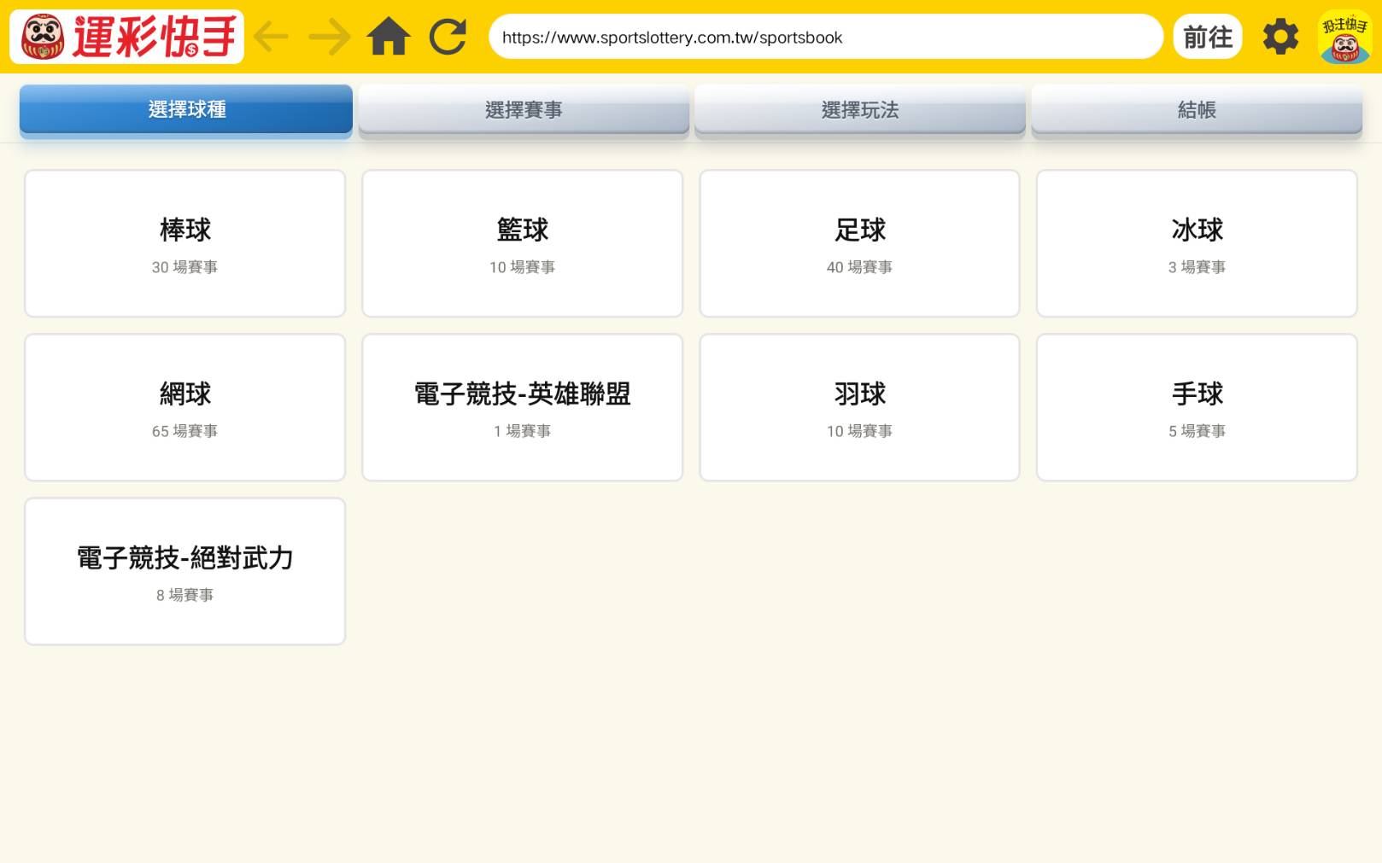Switch to 選擇賽事 tab

pos(524,109)
